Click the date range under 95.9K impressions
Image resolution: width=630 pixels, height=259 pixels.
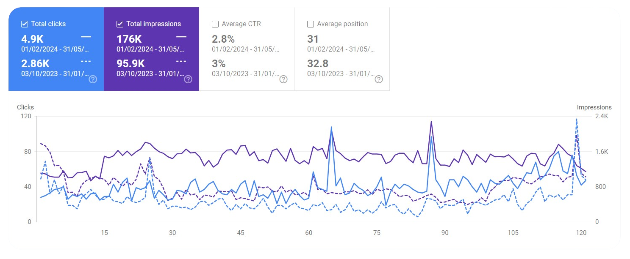tap(150, 73)
